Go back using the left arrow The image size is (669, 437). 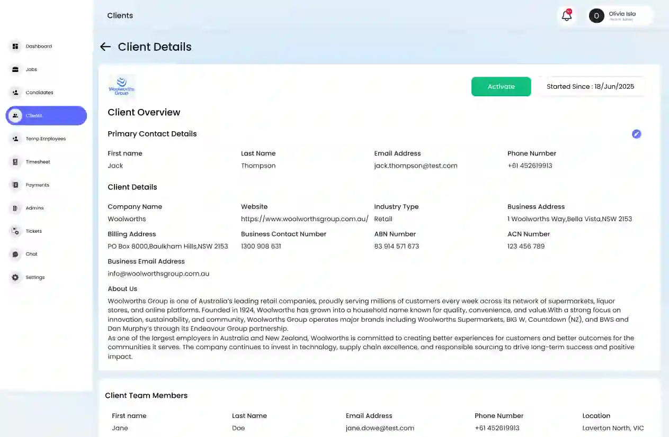pos(105,47)
